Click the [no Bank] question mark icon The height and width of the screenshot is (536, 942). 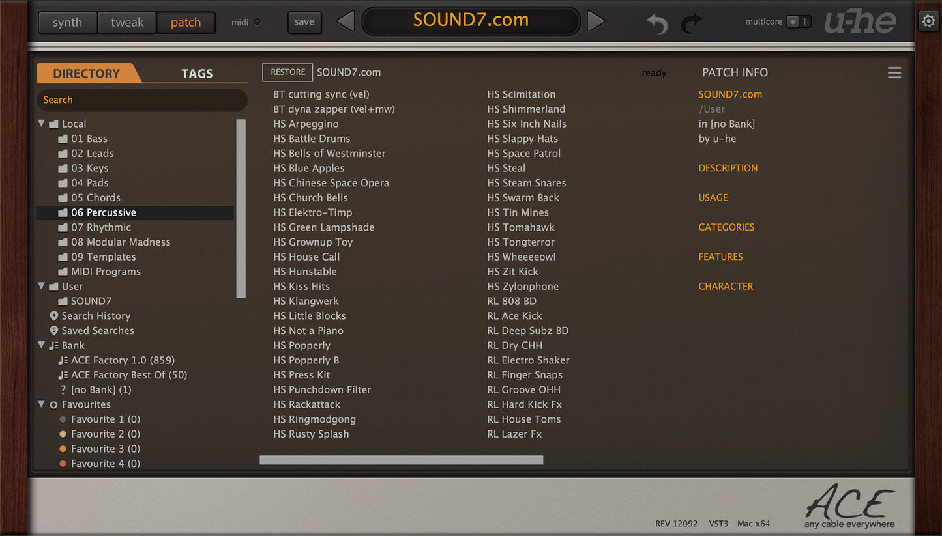pos(63,390)
